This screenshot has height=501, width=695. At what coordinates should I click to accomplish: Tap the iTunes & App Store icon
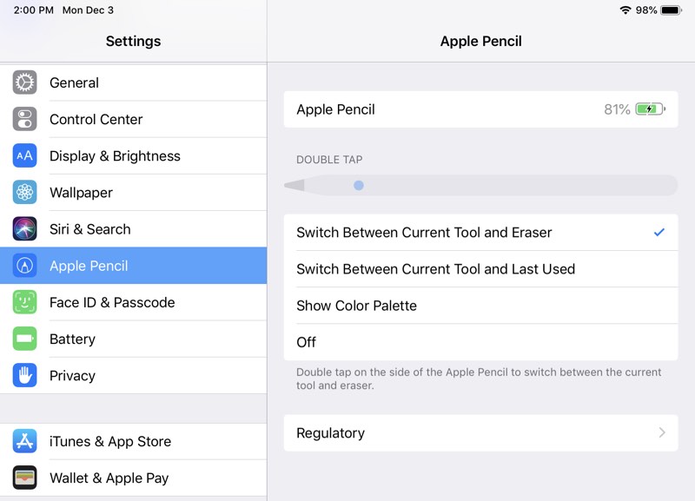[25, 441]
